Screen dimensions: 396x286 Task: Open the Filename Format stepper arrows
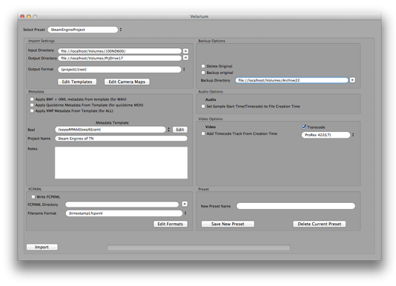click(185, 213)
